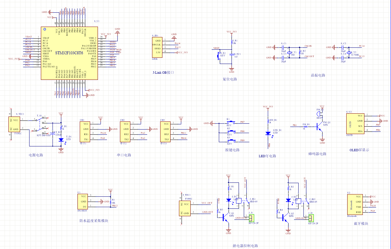Click the '蓝牙模块' title text
Screen dimensions: 391x249
coord(361,224)
